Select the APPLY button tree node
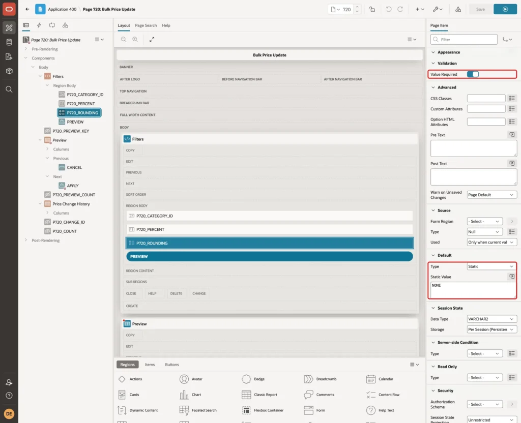521x423 pixels. tap(72, 186)
